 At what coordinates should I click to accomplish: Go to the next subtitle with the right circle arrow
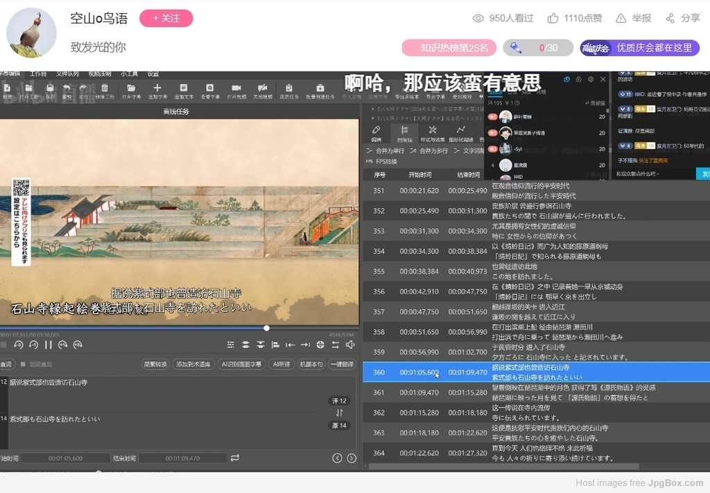352,458
